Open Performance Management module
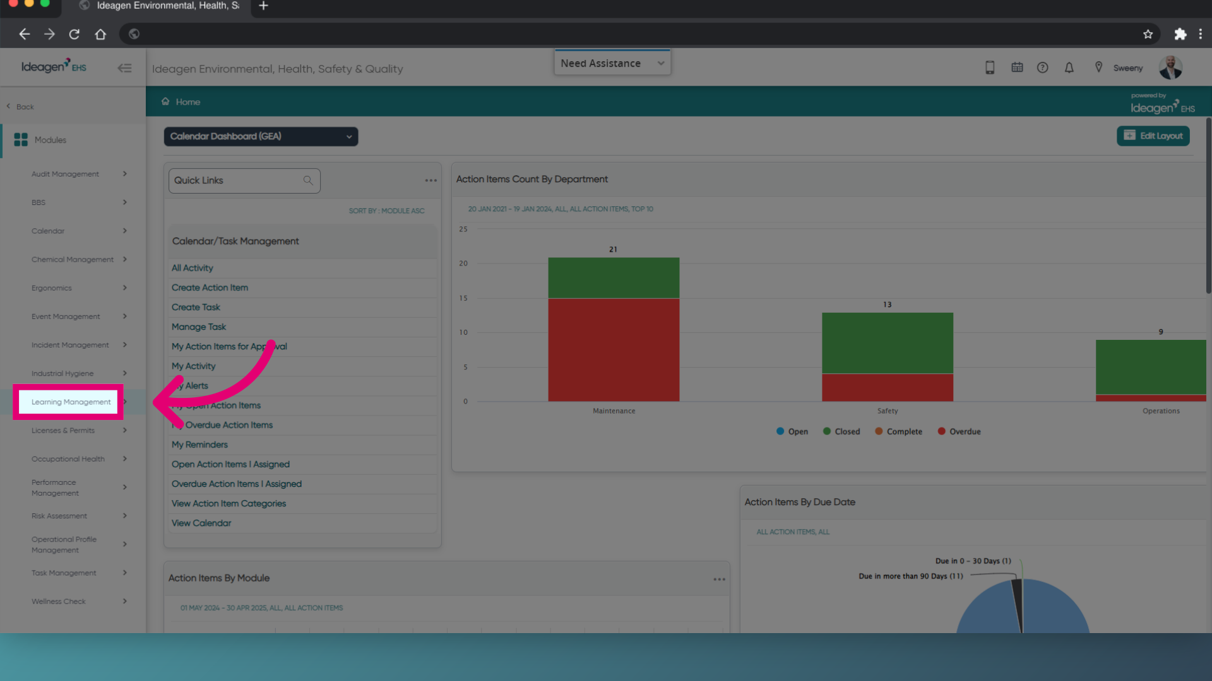 (55, 487)
